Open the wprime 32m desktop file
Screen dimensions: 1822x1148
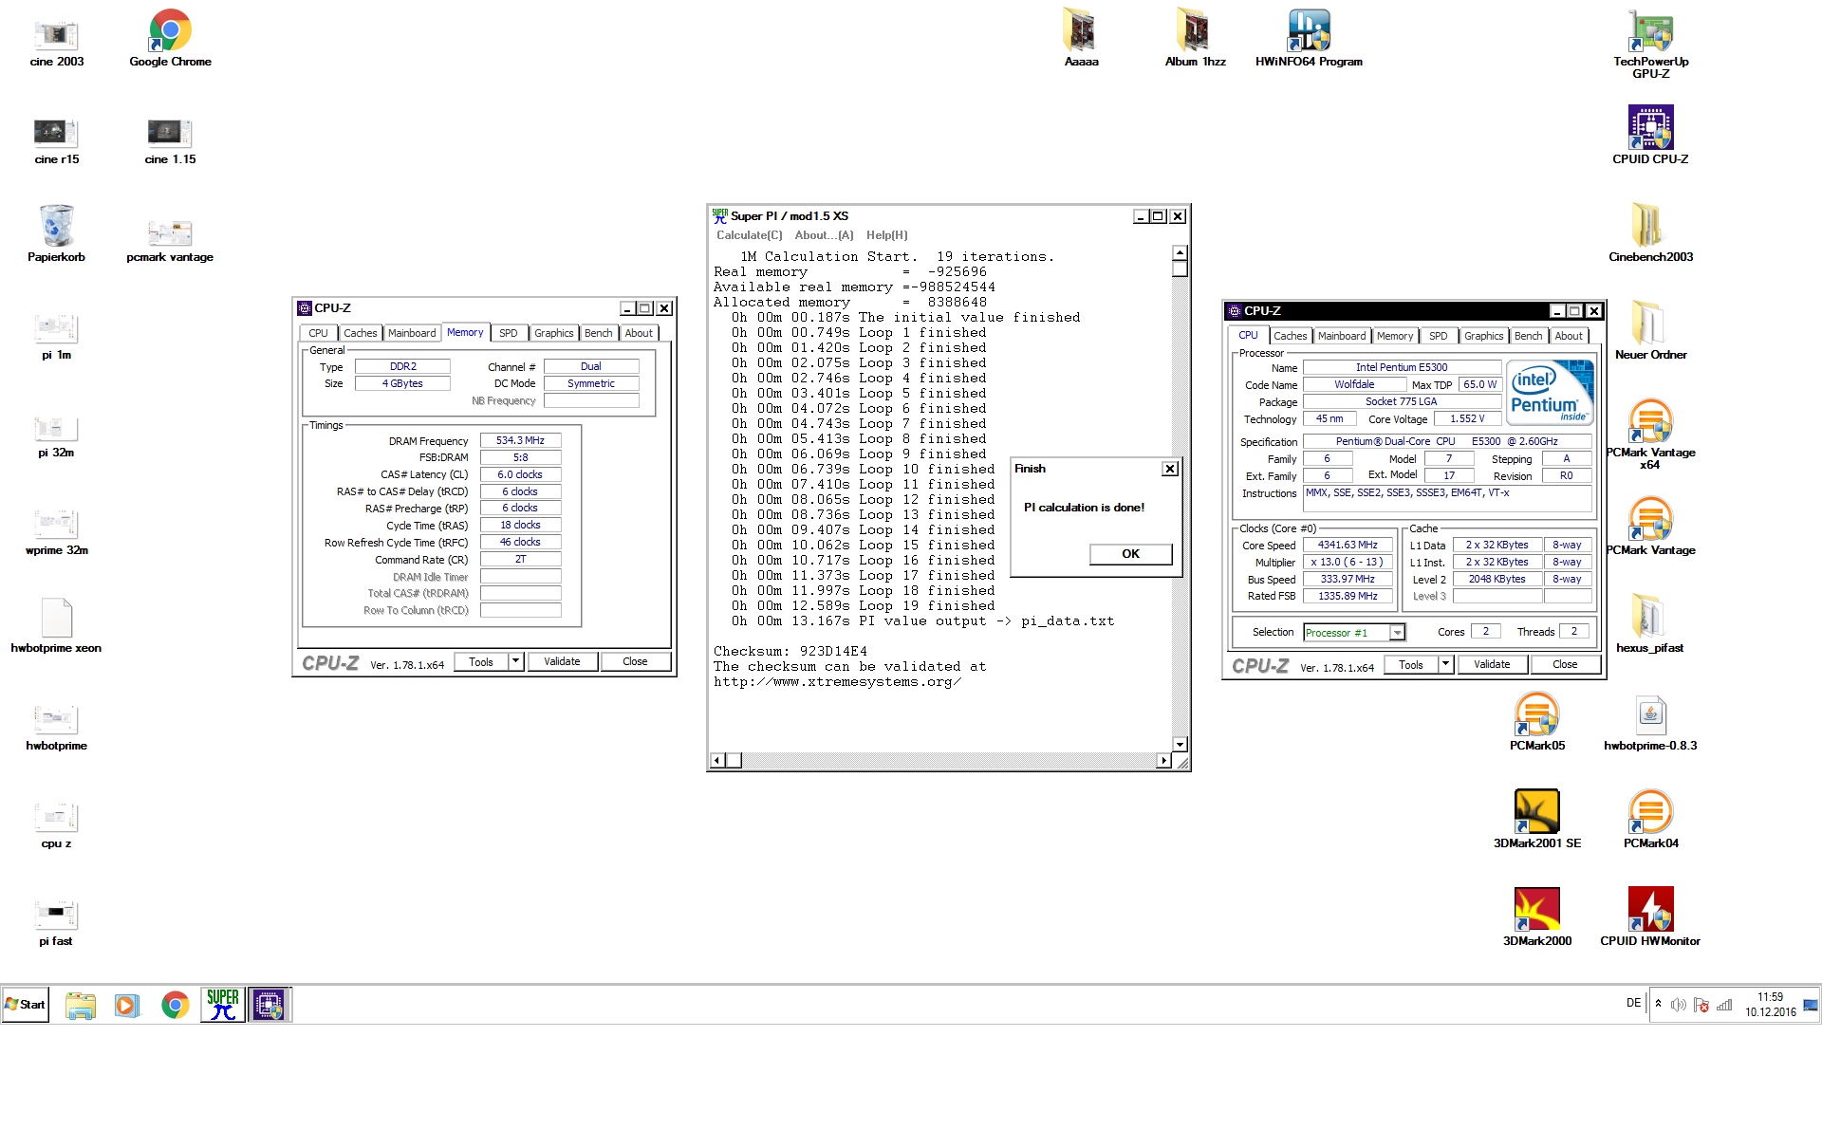pos(57,532)
